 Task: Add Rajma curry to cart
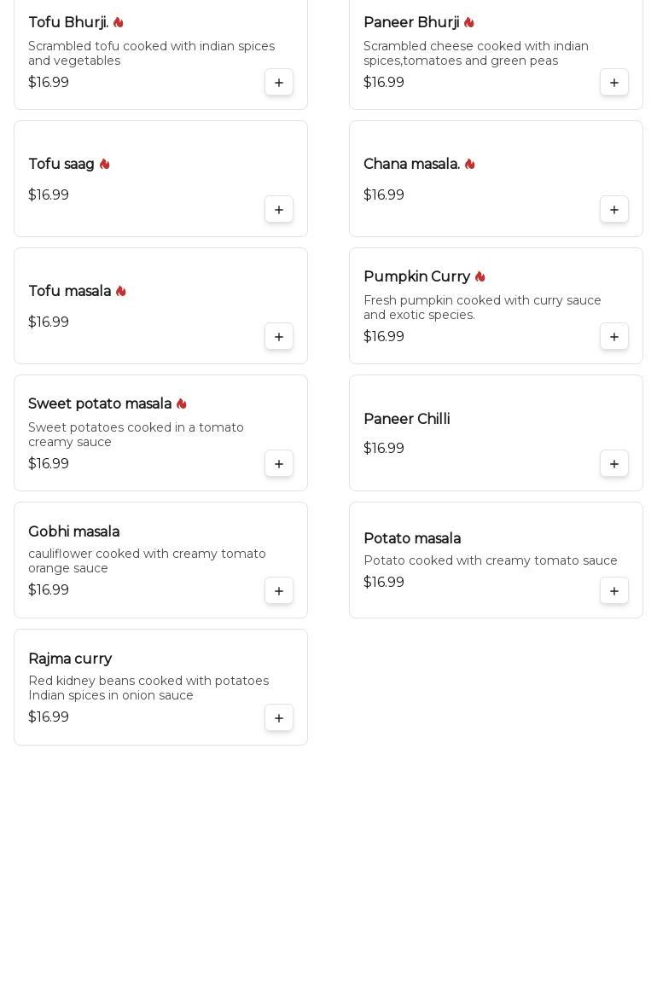click(x=279, y=718)
